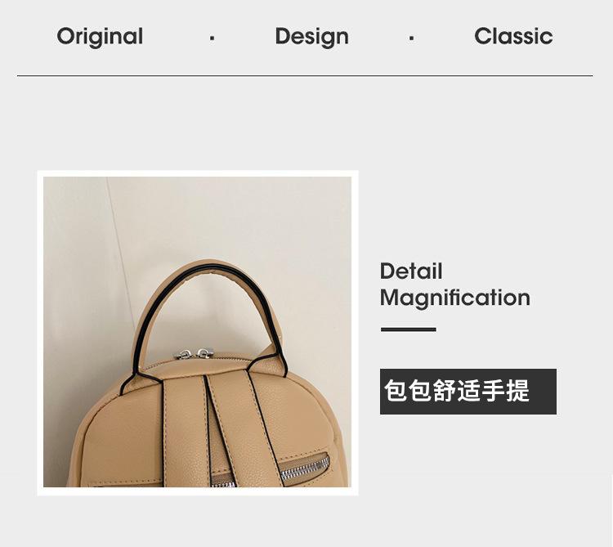Viewport: 613px width, 547px height.
Task: Click the 手提 characters in dark label
Action: point(505,391)
